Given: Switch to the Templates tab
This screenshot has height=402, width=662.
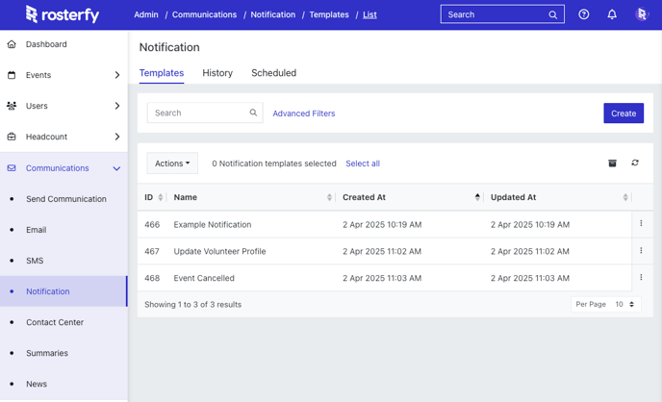Looking at the screenshot, I should [x=162, y=73].
